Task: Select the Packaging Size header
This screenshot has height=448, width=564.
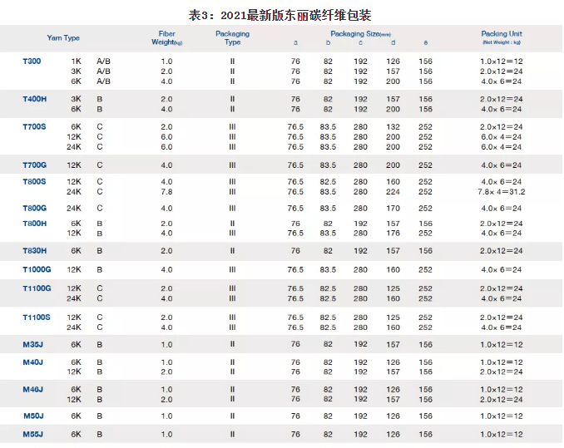Action: tap(360, 34)
